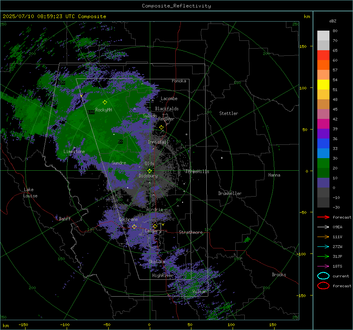Click the cyan 27ZW arrow symbol
The width and height of the screenshot is (353, 330).
tap(323, 247)
